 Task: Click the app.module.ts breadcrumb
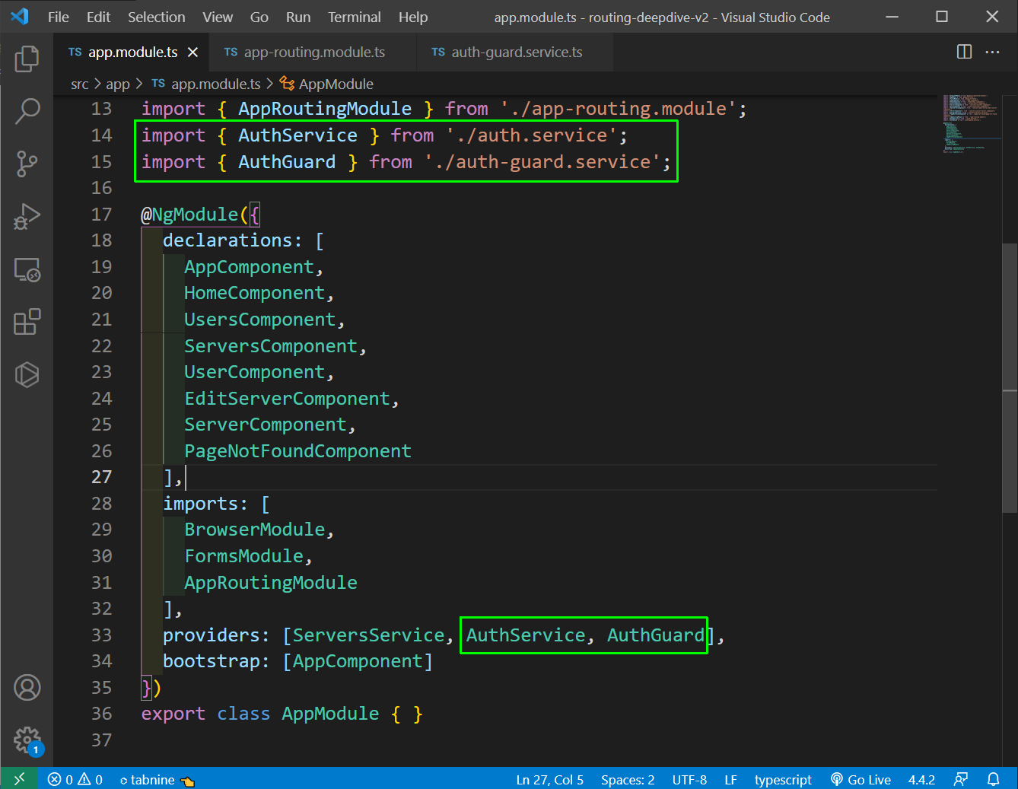pos(206,84)
